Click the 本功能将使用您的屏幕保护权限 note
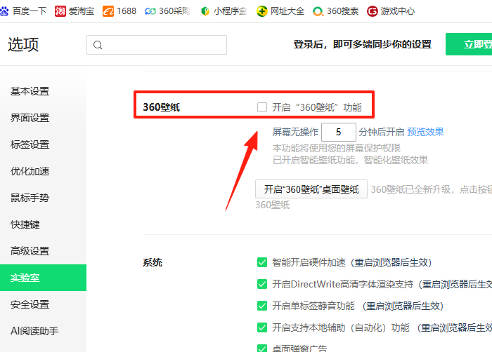Screen dimensions: 492x352 pyautogui.click(x=337, y=148)
